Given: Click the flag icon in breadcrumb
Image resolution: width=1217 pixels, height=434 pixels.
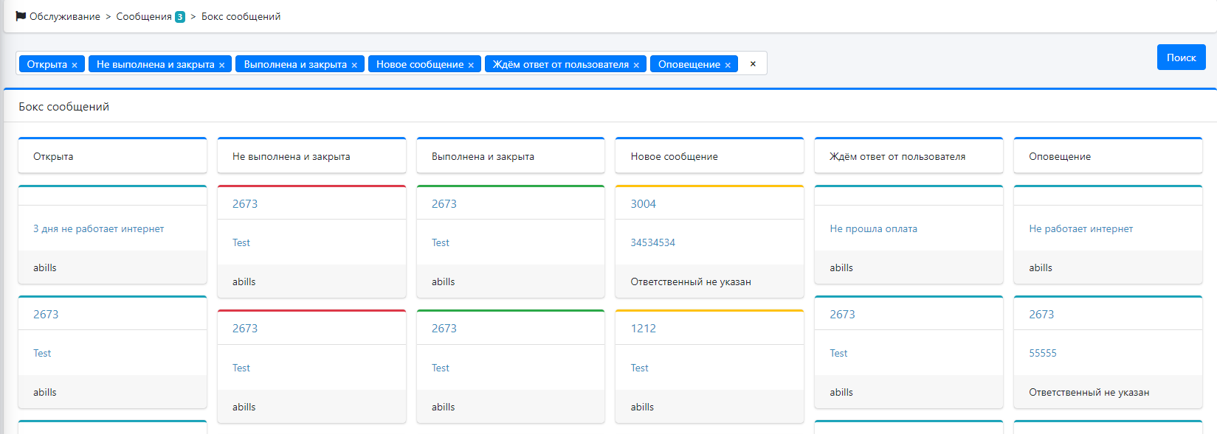Looking at the screenshot, I should click(21, 16).
